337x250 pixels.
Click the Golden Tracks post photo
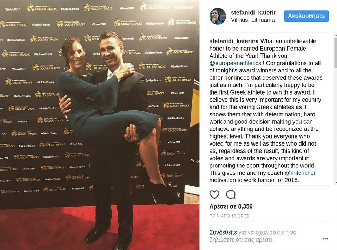[x=100, y=125]
